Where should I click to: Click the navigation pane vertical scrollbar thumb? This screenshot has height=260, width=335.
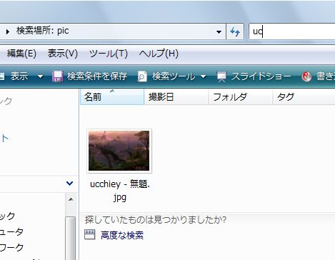coord(71,238)
